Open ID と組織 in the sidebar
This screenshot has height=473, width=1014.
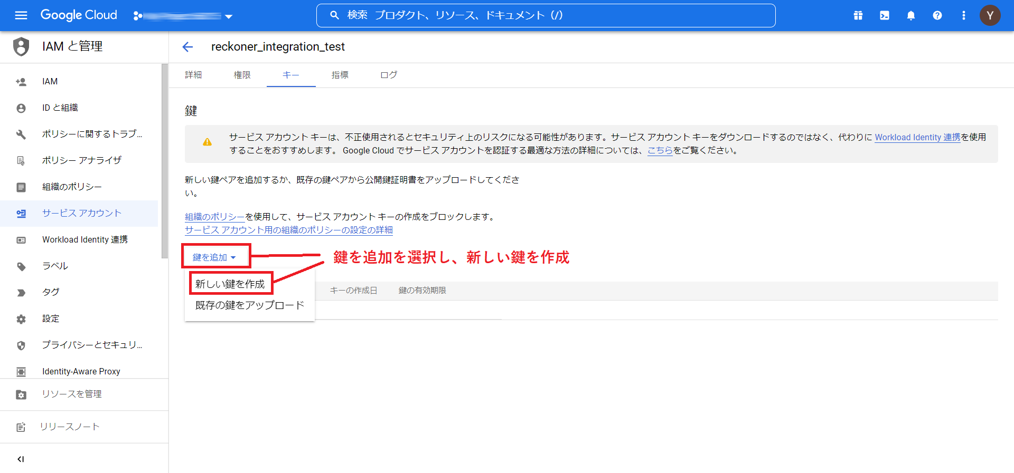[x=79, y=108]
